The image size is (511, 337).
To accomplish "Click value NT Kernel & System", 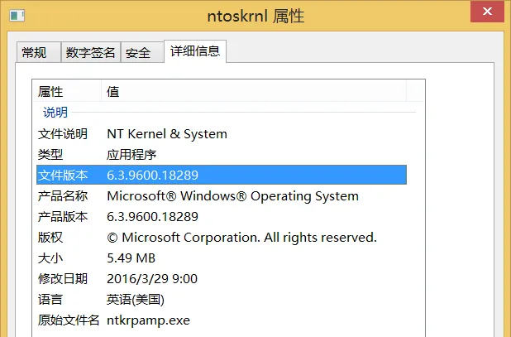I will tap(167, 134).
